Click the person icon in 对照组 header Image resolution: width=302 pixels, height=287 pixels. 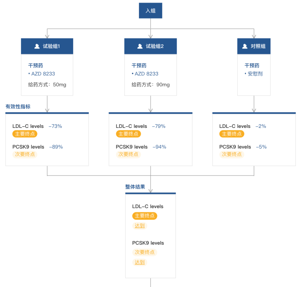(x=245, y=46)
